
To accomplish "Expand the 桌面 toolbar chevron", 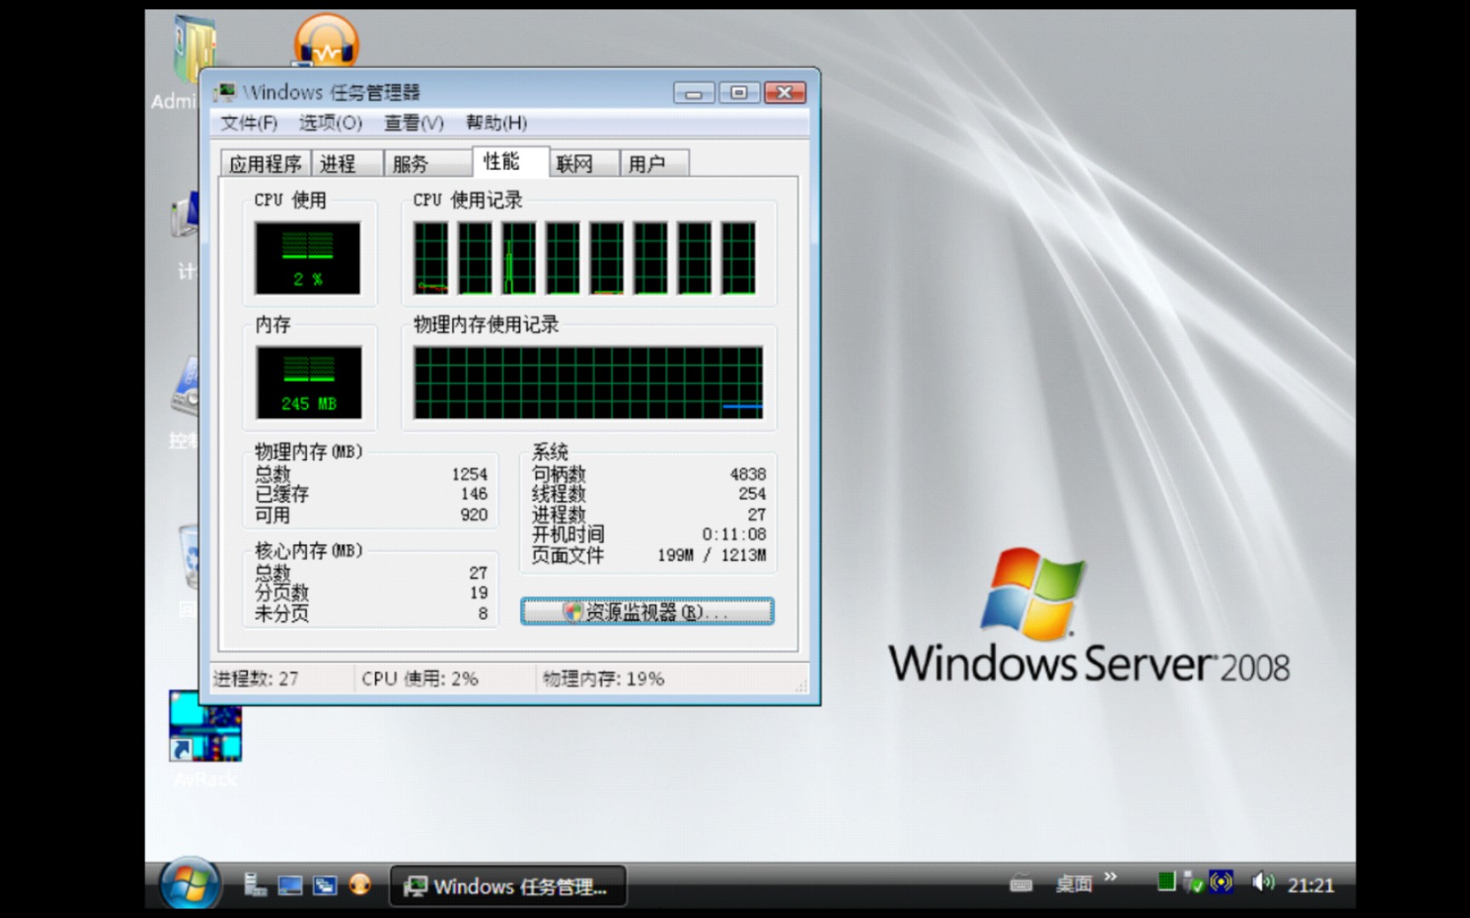I will pyautogui.click(x=1110, y=876).
